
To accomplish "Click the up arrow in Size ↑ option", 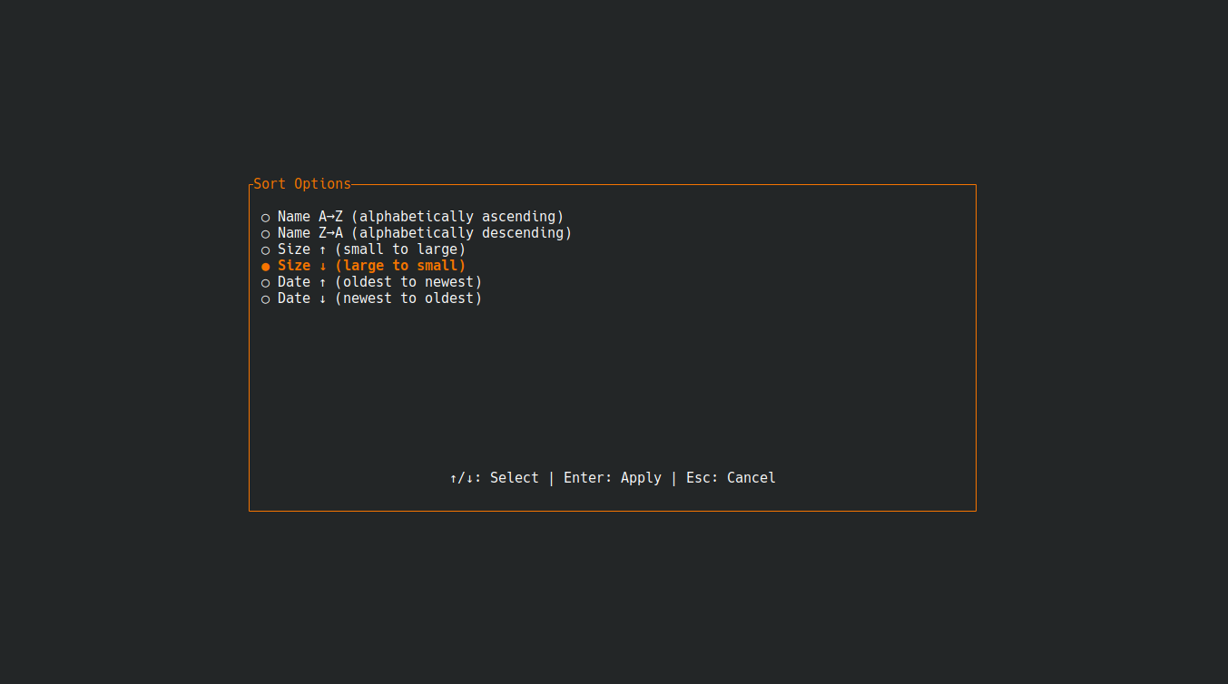I will click(322, 249).
